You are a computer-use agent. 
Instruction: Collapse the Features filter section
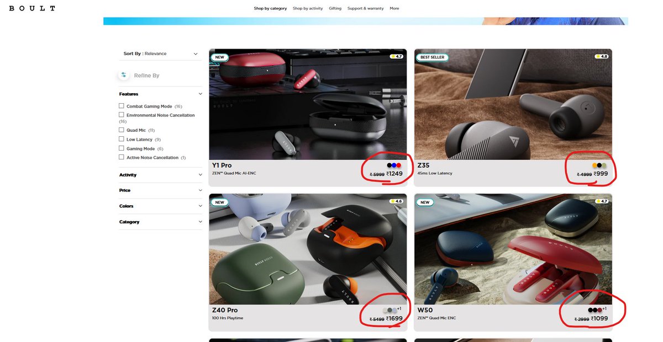161,94
